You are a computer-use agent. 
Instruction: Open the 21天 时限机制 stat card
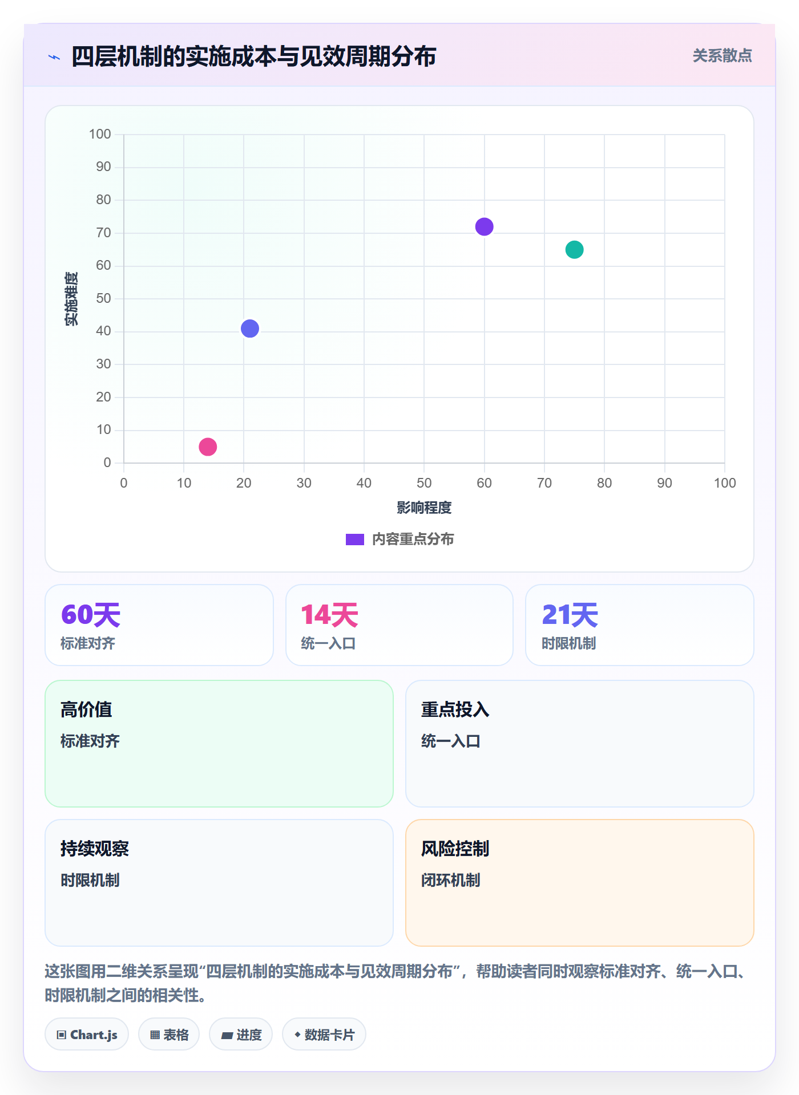tap(640, 625)
